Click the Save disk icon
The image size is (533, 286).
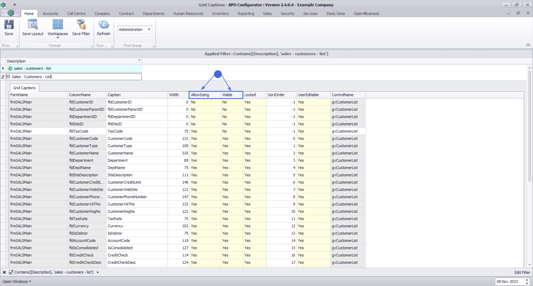tap(9, 25)
